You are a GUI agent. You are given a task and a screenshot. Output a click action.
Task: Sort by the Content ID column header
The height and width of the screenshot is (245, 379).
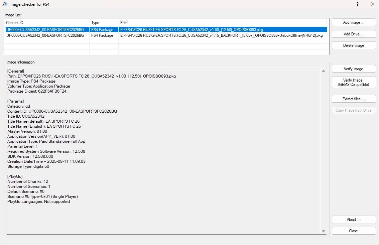tap(47, 23)
